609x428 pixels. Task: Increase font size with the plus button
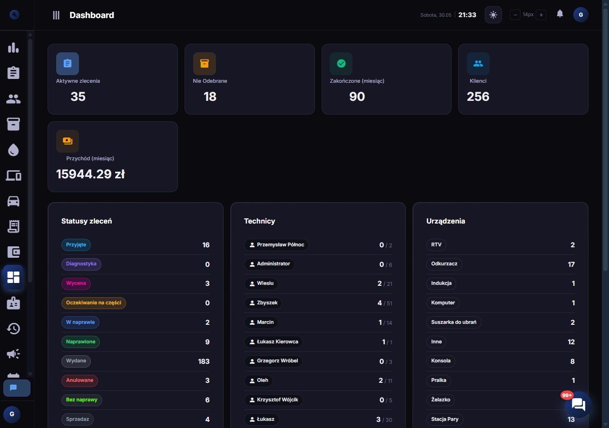[x=541, y=15]
